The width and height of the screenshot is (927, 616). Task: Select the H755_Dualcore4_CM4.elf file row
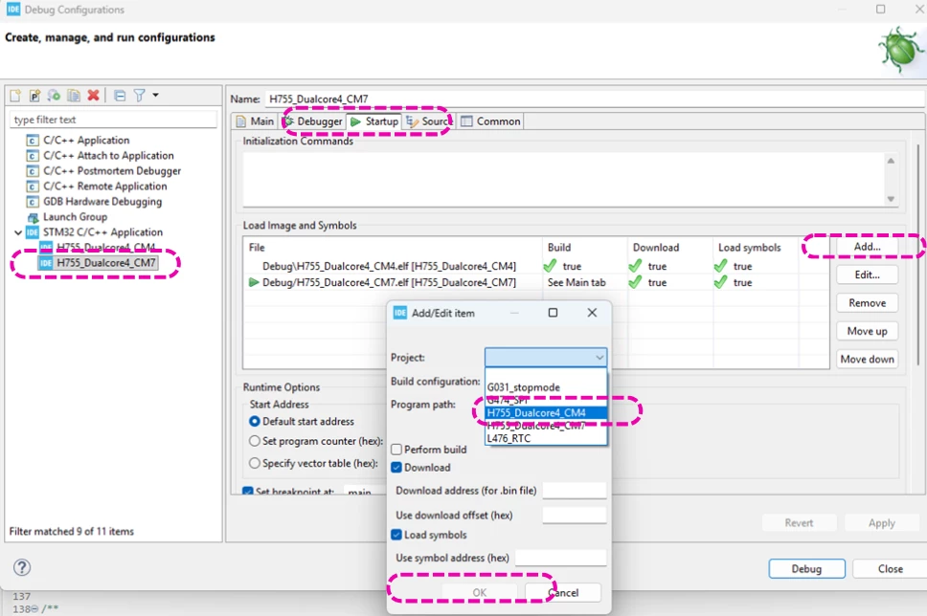point(389,266)
